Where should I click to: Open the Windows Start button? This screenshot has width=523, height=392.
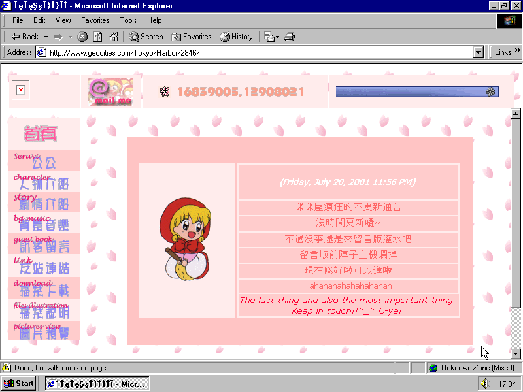click(19, 384)
